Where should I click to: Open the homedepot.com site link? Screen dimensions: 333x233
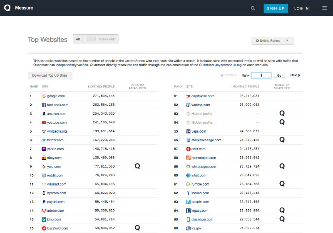pyautogui.click(x=204, y=158)
